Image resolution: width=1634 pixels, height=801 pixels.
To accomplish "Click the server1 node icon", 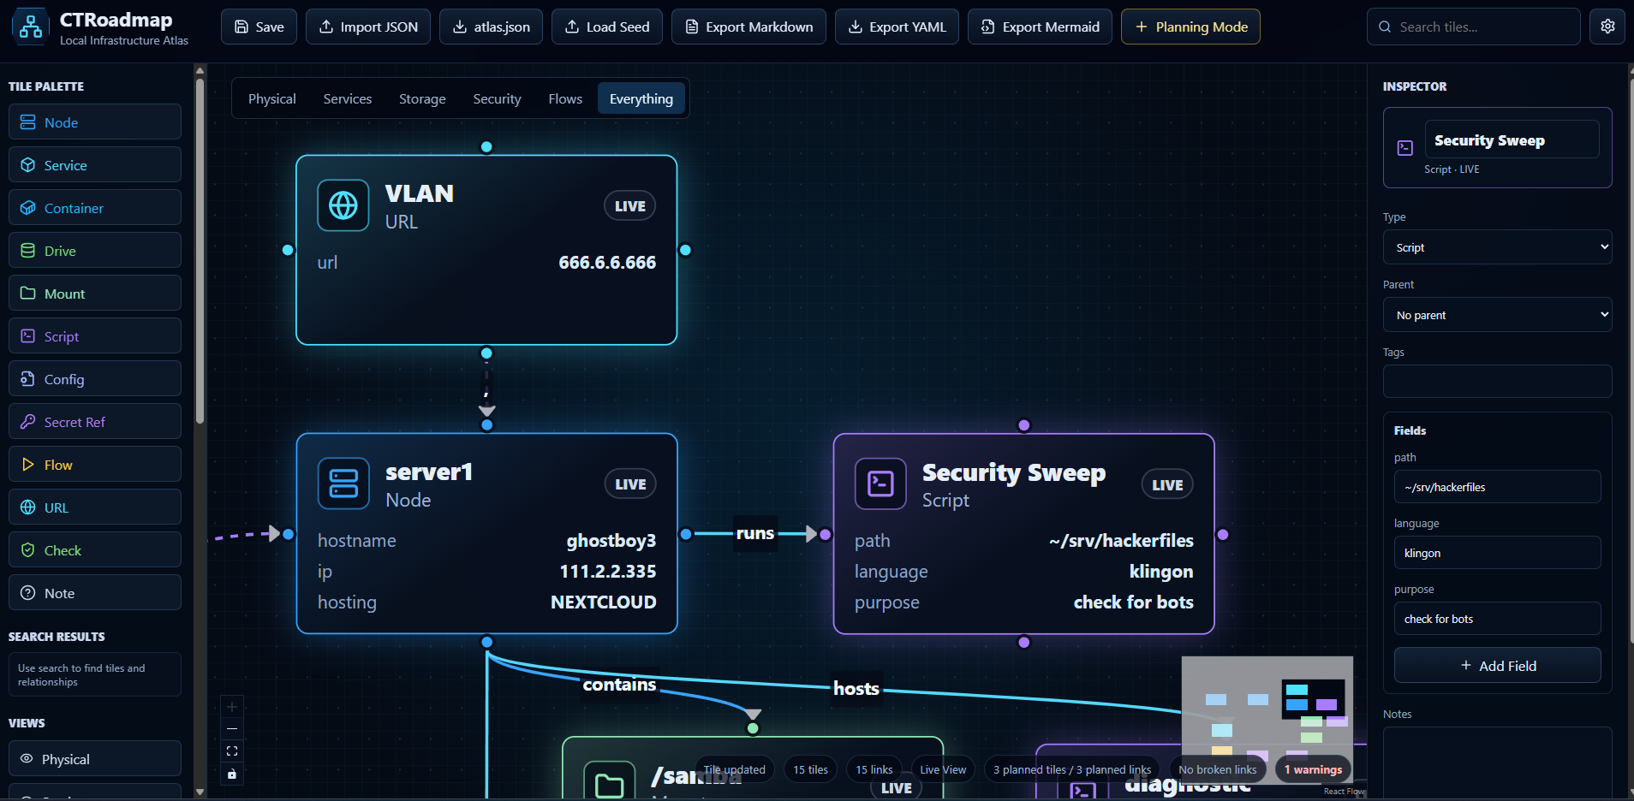I will [343, 484].
